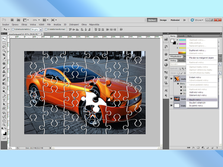This screenshot has height=167, width=223.
Task: Open the 'Skupinu' auto-select dropdown
Action: (x=37, y=29)
